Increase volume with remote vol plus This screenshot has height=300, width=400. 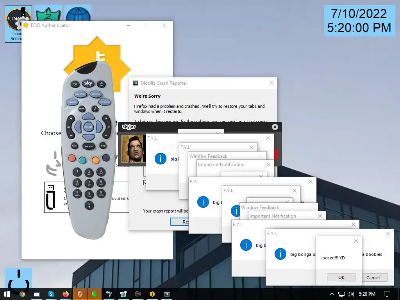pos(71,119)
